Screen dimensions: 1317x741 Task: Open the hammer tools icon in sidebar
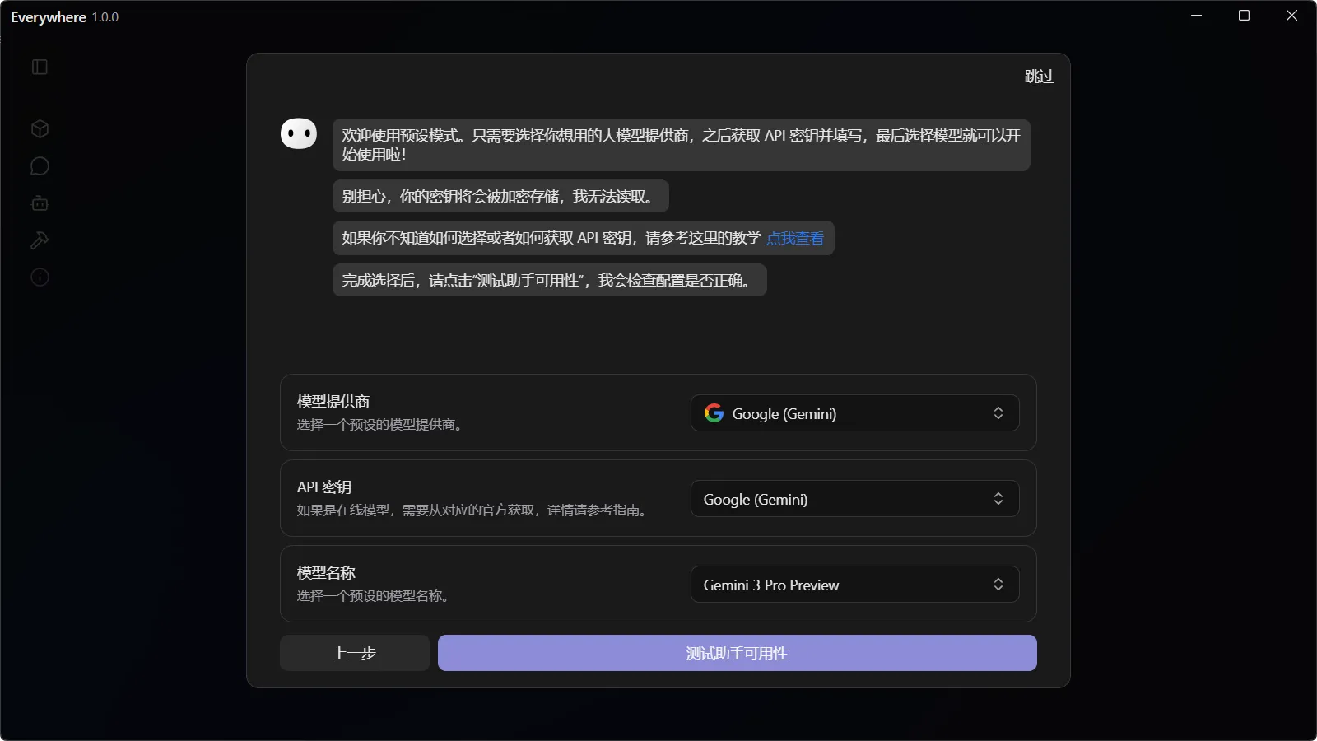[40, 240]
